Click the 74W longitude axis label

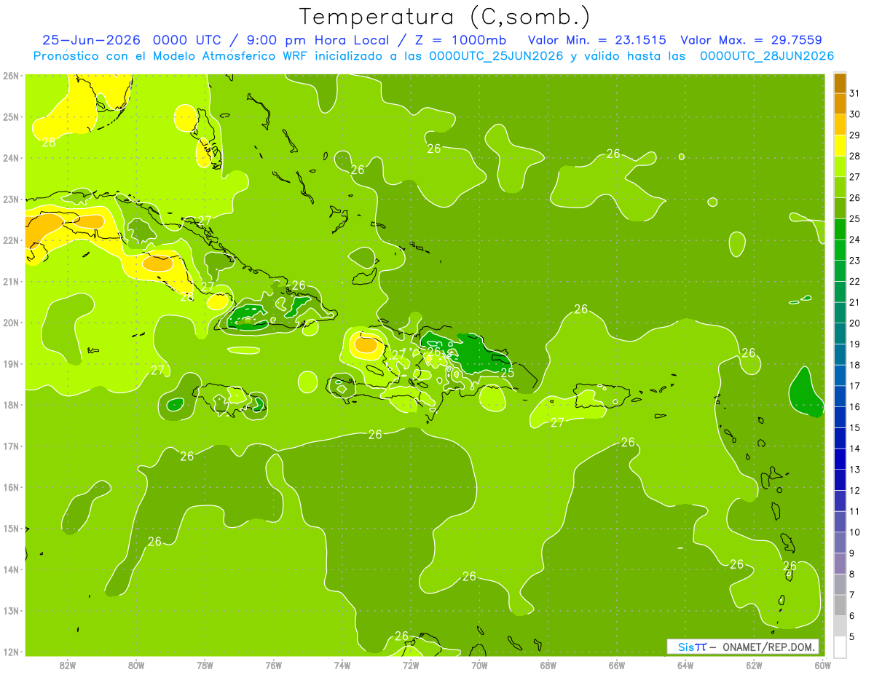[342, 665]
